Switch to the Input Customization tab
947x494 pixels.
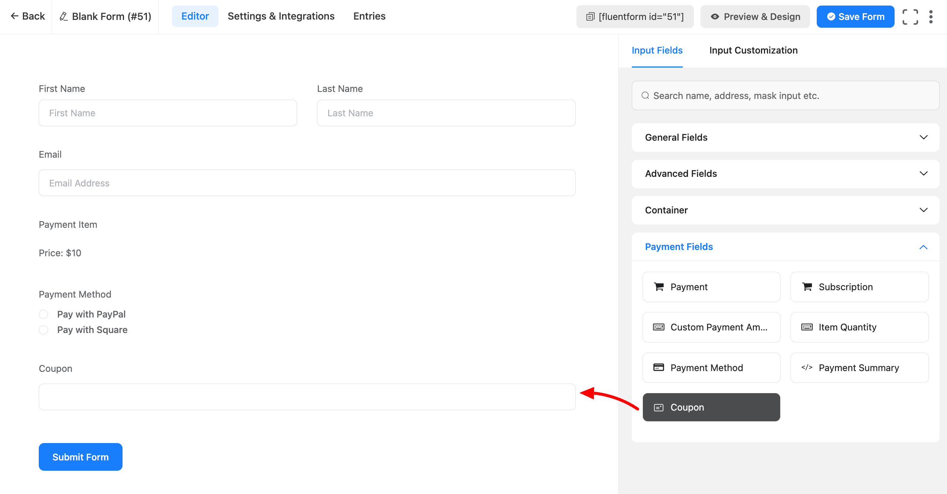(753, 50)
